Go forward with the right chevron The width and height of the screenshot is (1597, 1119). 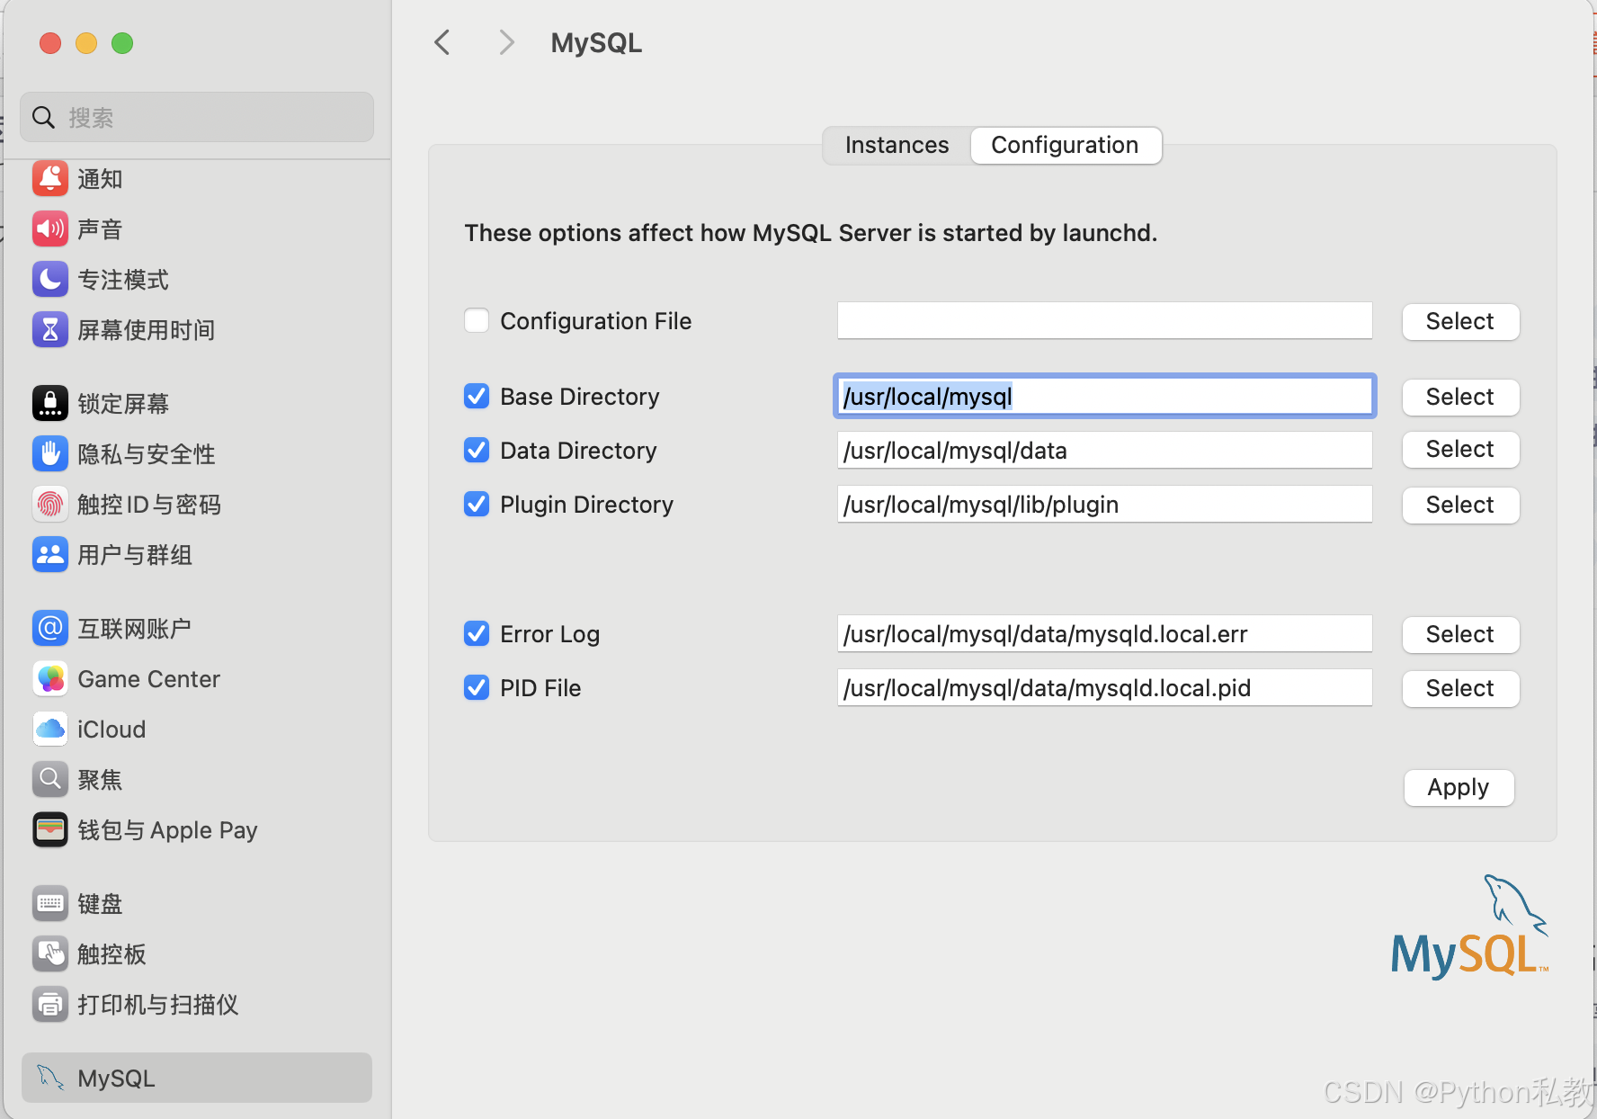point(507,42)
